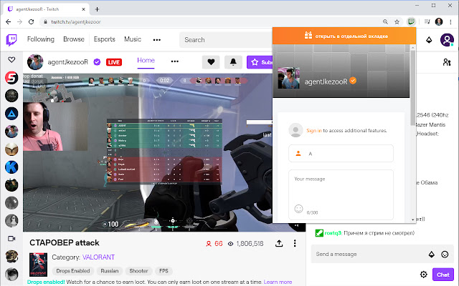Viewport: 459px width, 286px height.
Task: Open the browser media control icon
Action: pyautogui.click(x=427, y=21)
